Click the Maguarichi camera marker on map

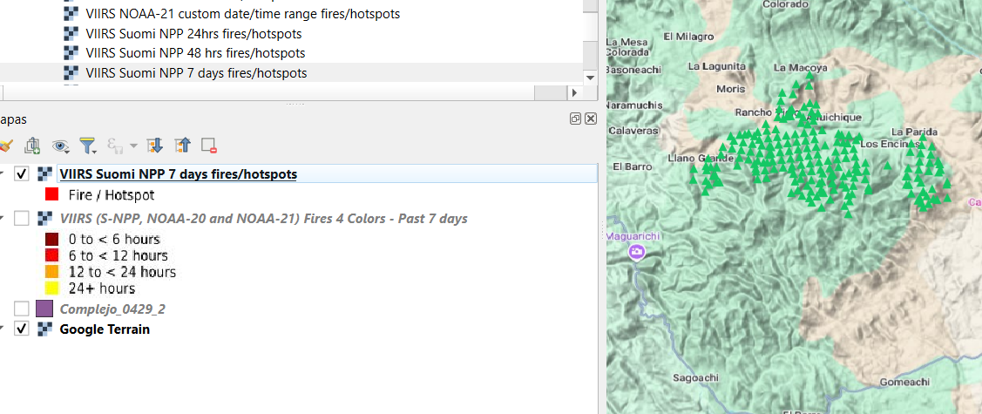(637, 253)
